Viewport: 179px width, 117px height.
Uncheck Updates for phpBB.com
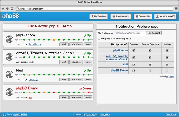pos(167,50)
